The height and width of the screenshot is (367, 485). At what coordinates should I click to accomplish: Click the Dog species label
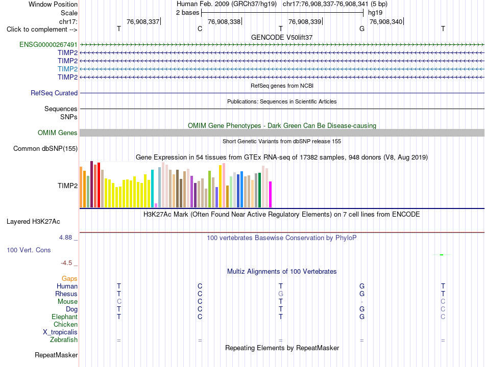pos(72,309)
